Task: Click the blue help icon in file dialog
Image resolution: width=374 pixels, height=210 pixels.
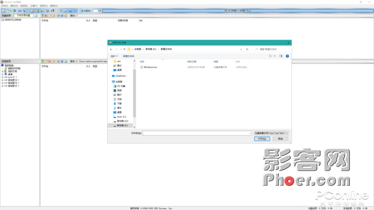Action: [287, 56]
